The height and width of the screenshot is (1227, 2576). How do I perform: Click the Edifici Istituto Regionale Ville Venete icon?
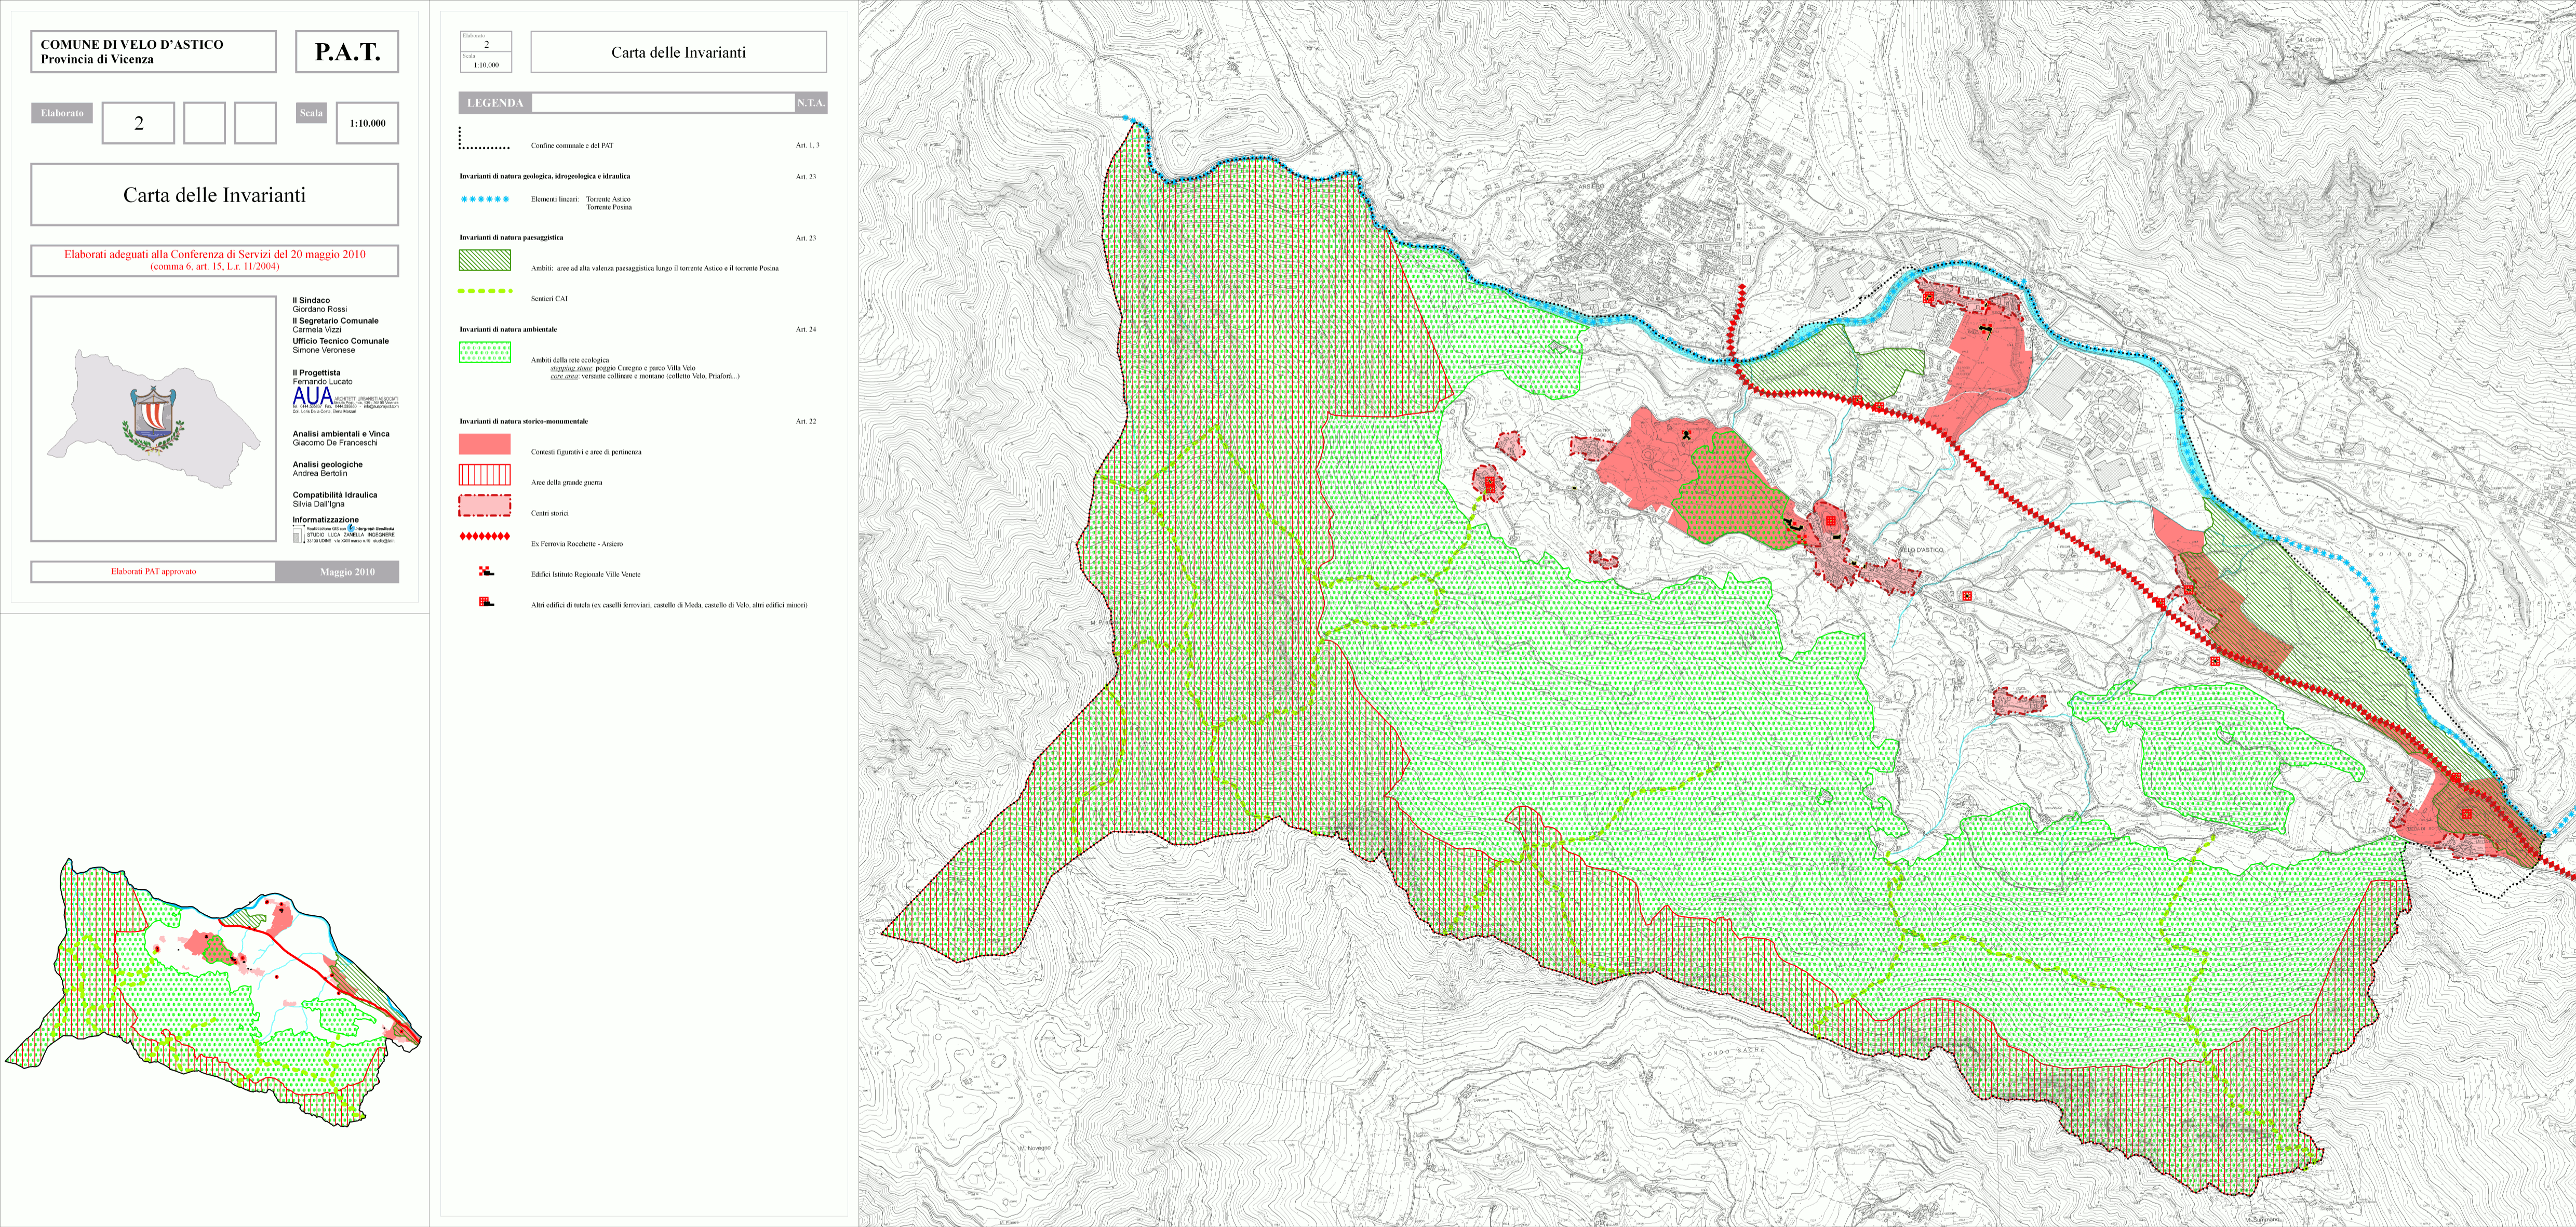486,572
